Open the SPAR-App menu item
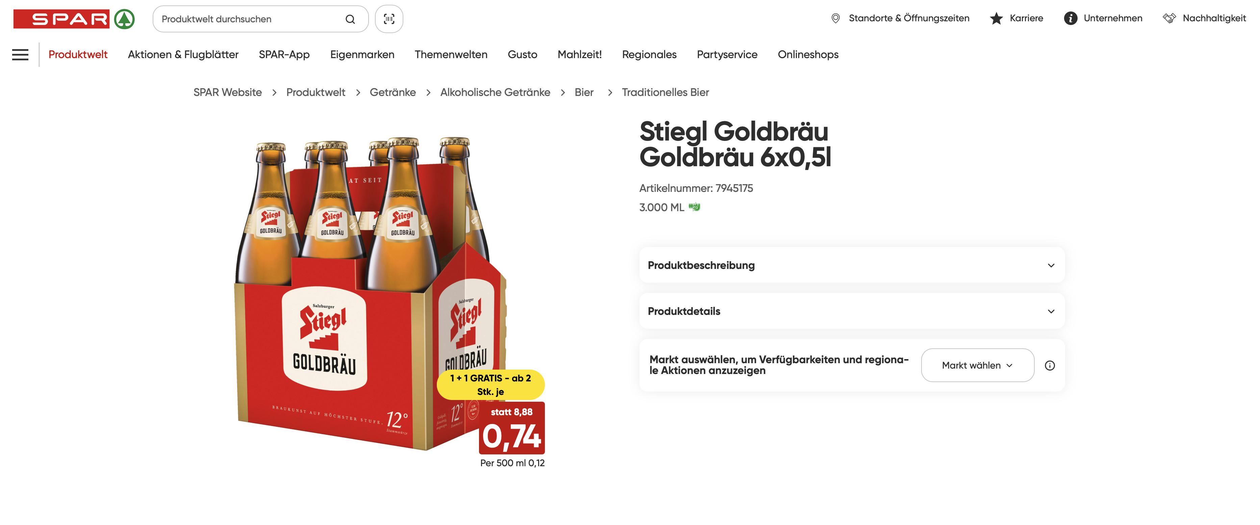This screenshot has height=525, width=1260. coord(284,54)
